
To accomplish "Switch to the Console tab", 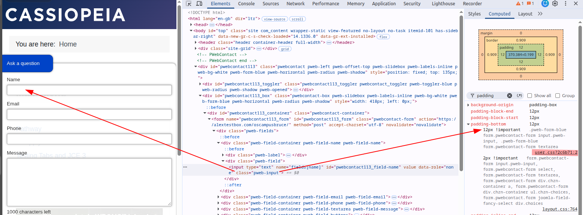I will coord(246,4).
